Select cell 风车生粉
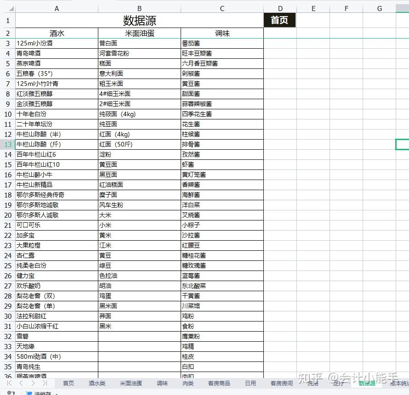Screen dimensions: 409x395 139,205
